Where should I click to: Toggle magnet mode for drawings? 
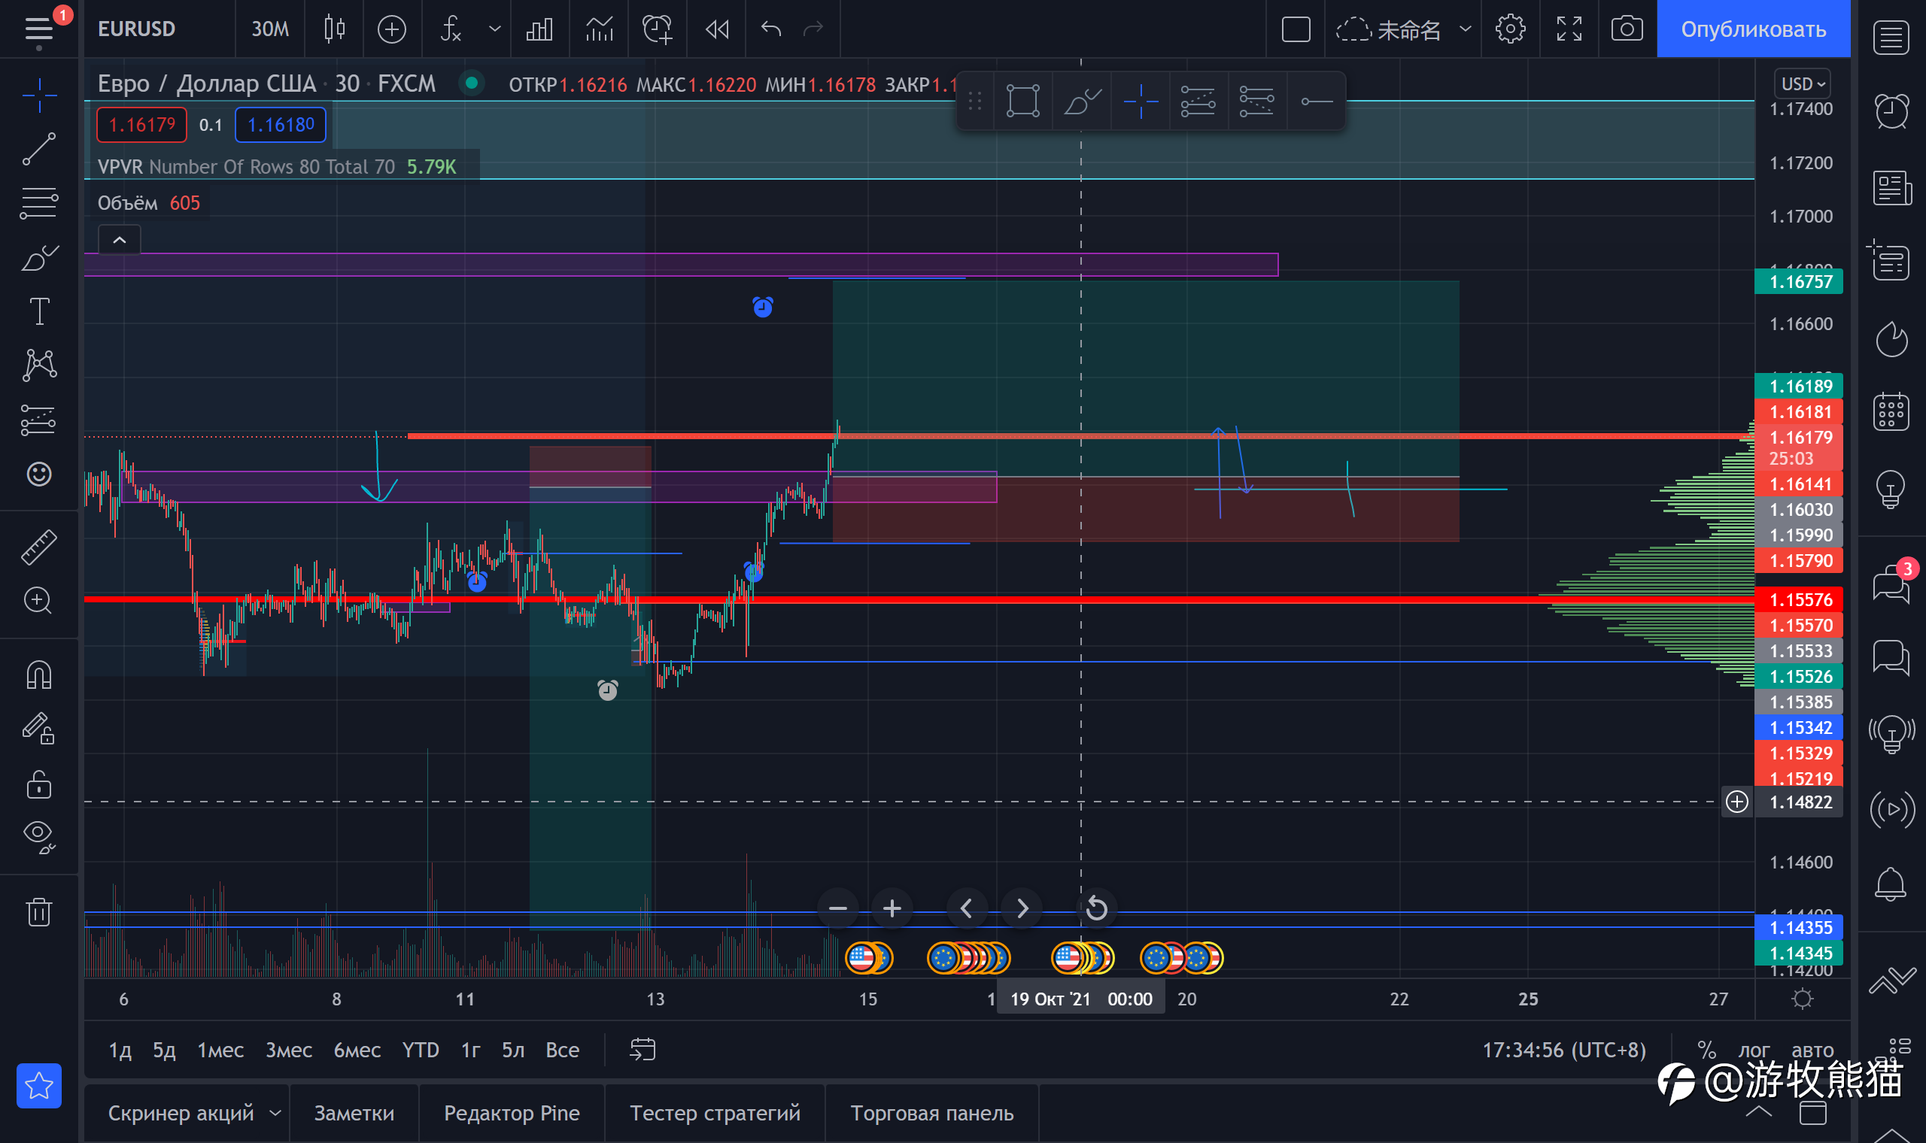click(x=38, y=675)
